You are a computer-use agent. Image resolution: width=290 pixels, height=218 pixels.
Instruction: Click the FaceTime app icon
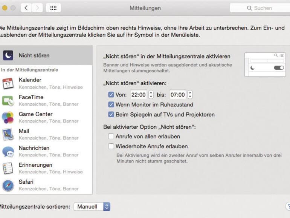click(8, 100)
